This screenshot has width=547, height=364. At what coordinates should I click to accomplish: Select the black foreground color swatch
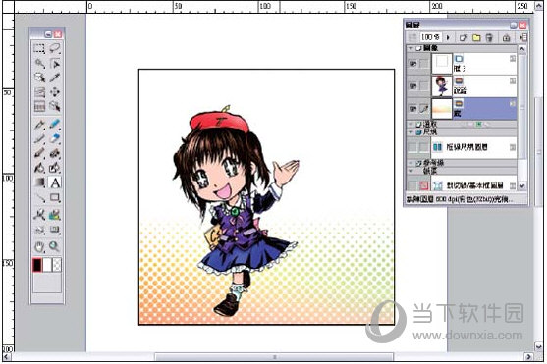click(x=37, y=265)
